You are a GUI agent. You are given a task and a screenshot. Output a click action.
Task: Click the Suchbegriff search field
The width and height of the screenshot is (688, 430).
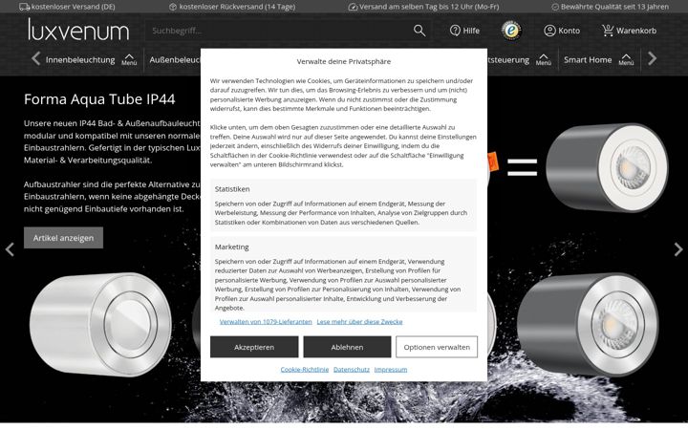coord(279,31)
